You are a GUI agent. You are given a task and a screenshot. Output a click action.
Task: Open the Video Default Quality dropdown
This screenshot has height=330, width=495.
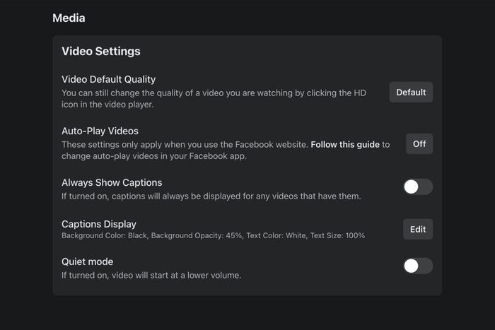(x=411, y=92)
